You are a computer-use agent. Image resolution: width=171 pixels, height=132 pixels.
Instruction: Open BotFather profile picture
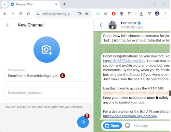point(113,25)
